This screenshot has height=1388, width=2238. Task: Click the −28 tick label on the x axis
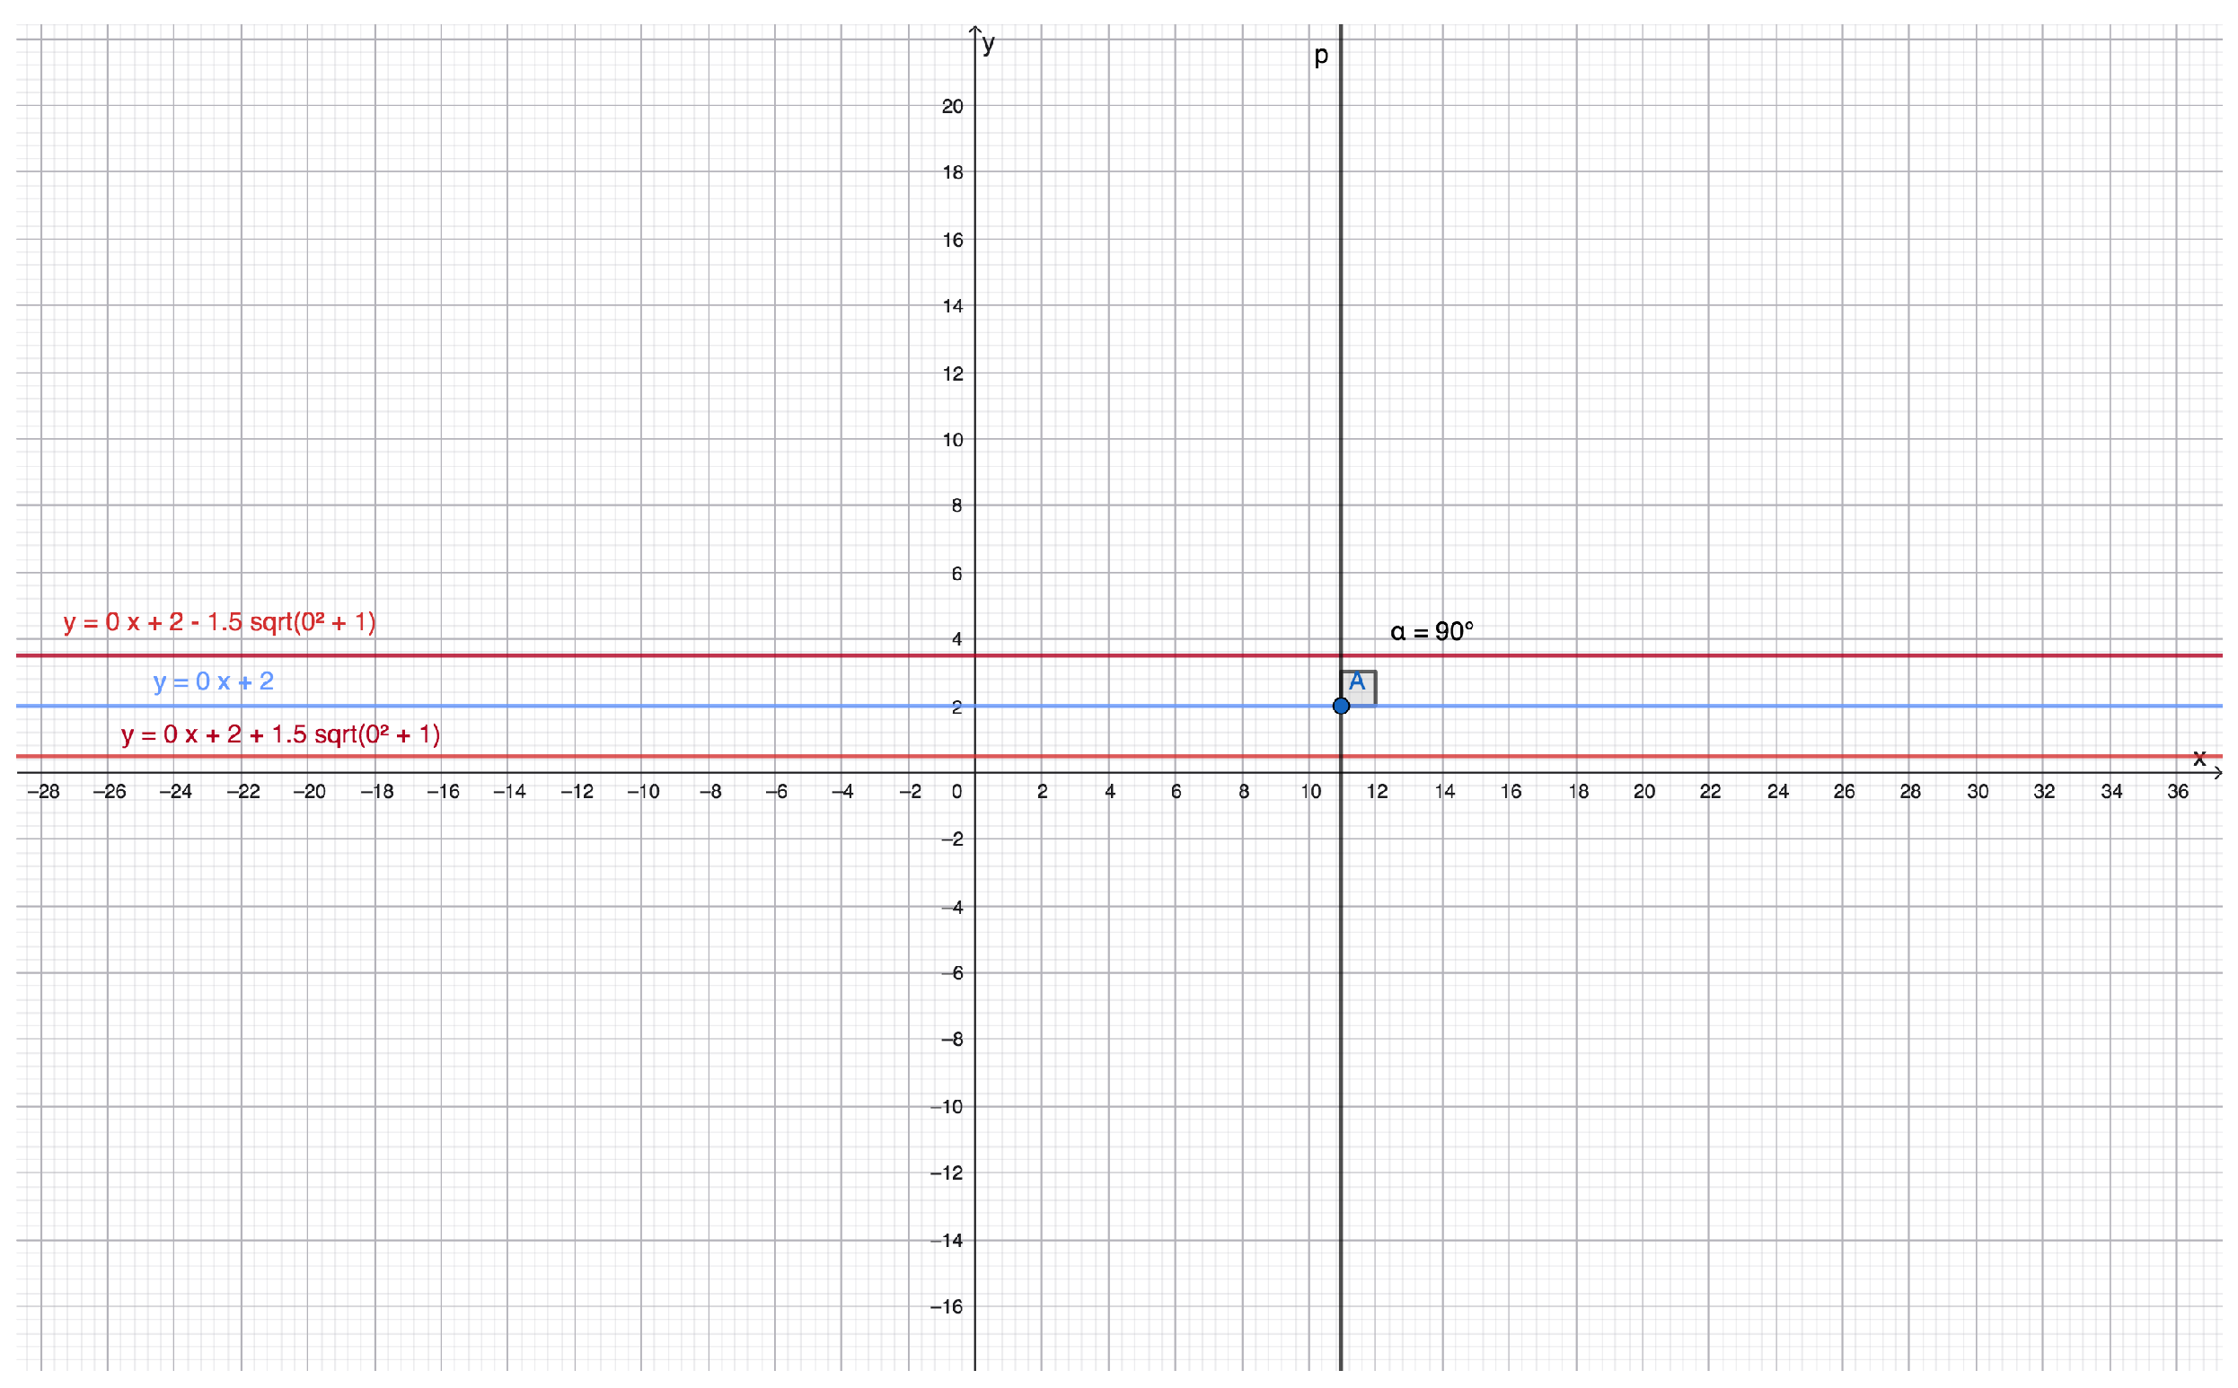[43, 791]
